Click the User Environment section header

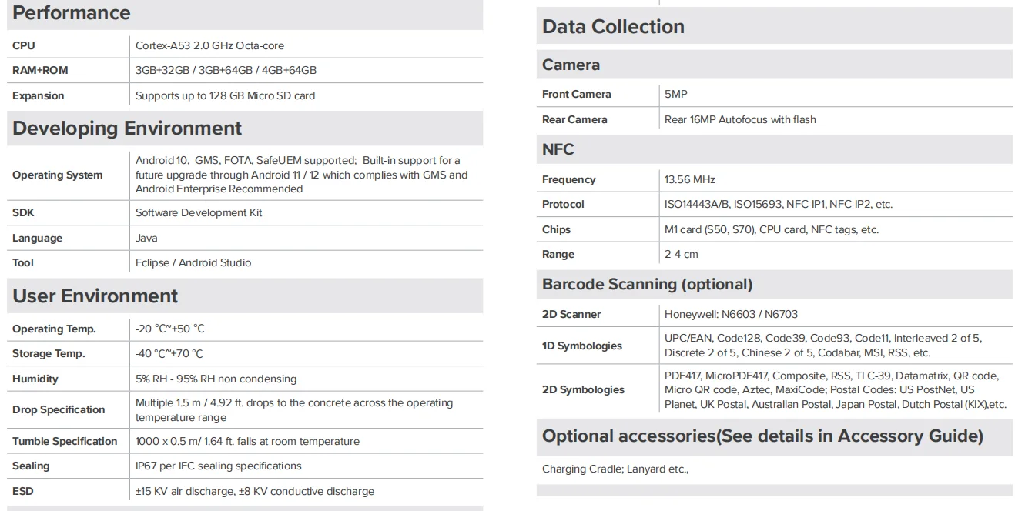coord(94,296)
